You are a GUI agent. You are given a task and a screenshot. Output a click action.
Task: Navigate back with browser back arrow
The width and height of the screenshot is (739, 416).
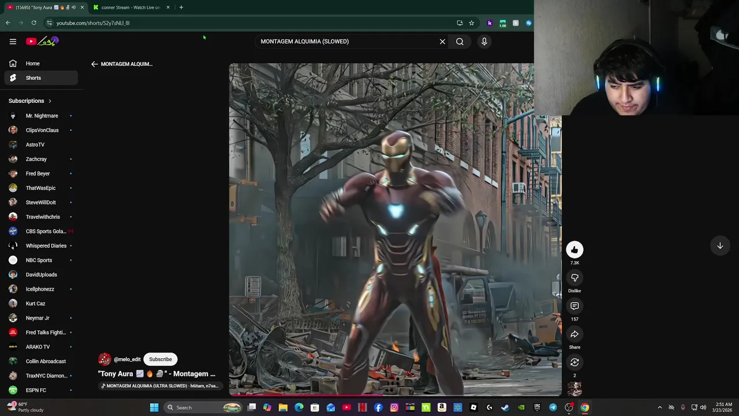(x=8, y=23)
